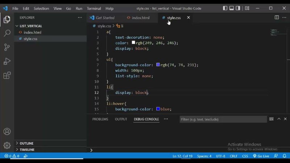
Task: Switch to the OUTPUT panel tab
Action: click(121, 119)
